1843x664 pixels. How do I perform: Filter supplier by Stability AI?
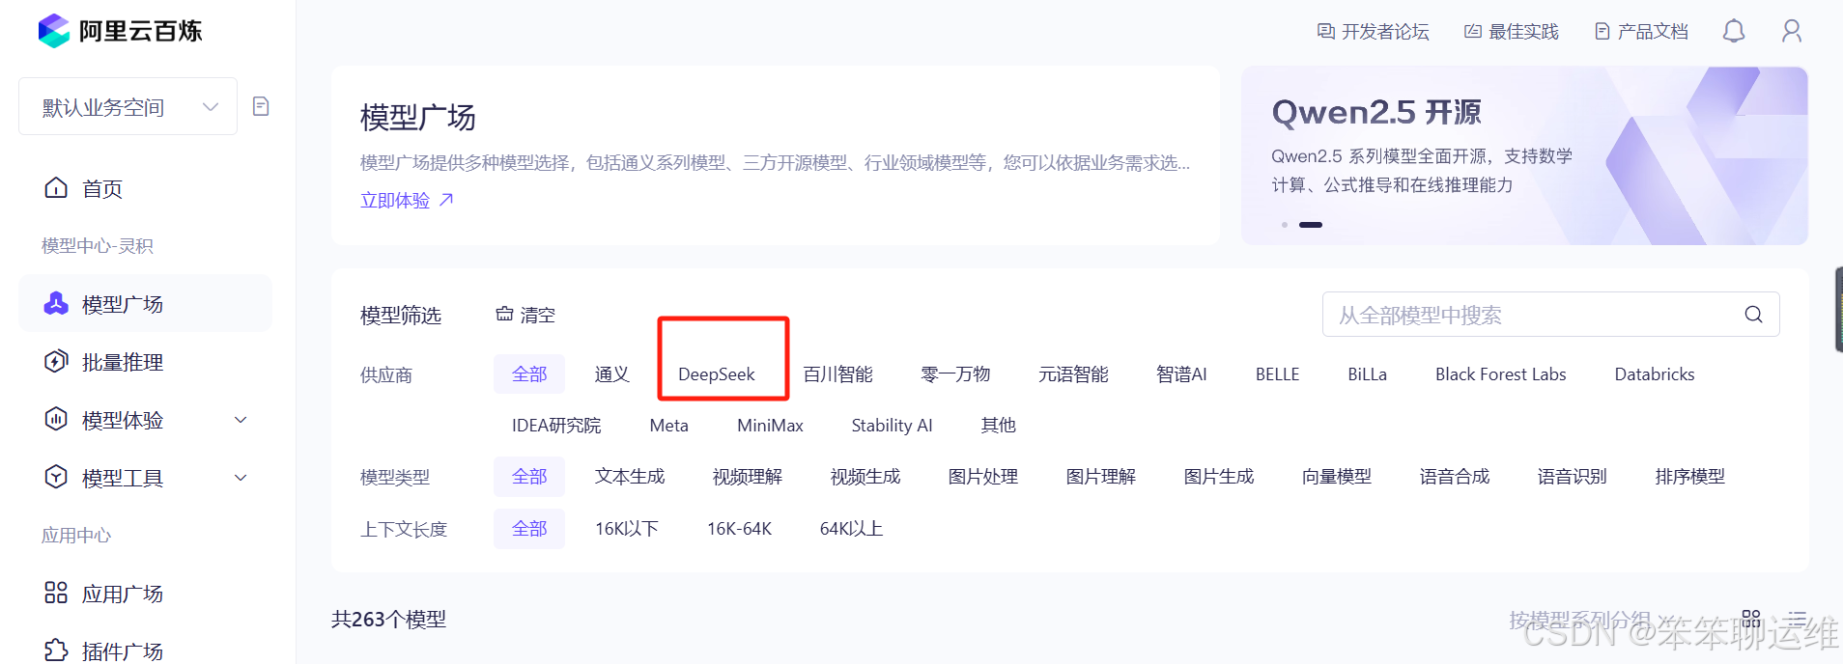tap(892, 426)
